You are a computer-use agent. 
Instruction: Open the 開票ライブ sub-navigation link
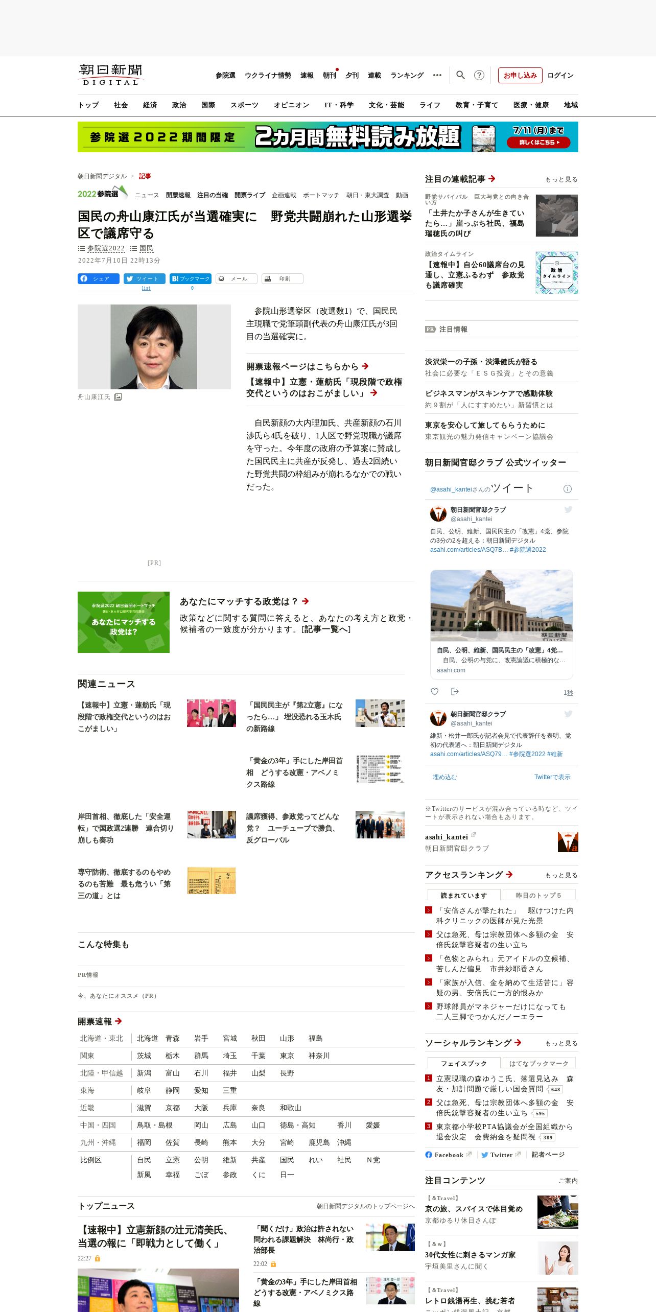250,195
